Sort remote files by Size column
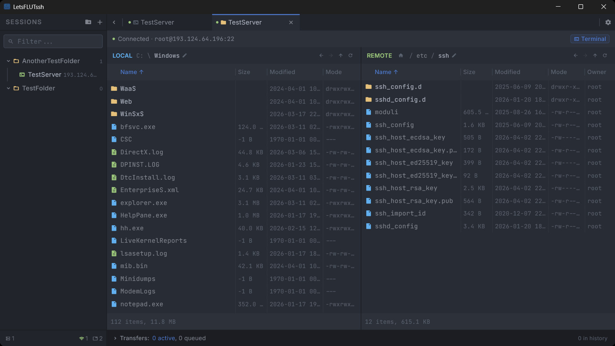This screenshot has width=615, height=346. 469,72
